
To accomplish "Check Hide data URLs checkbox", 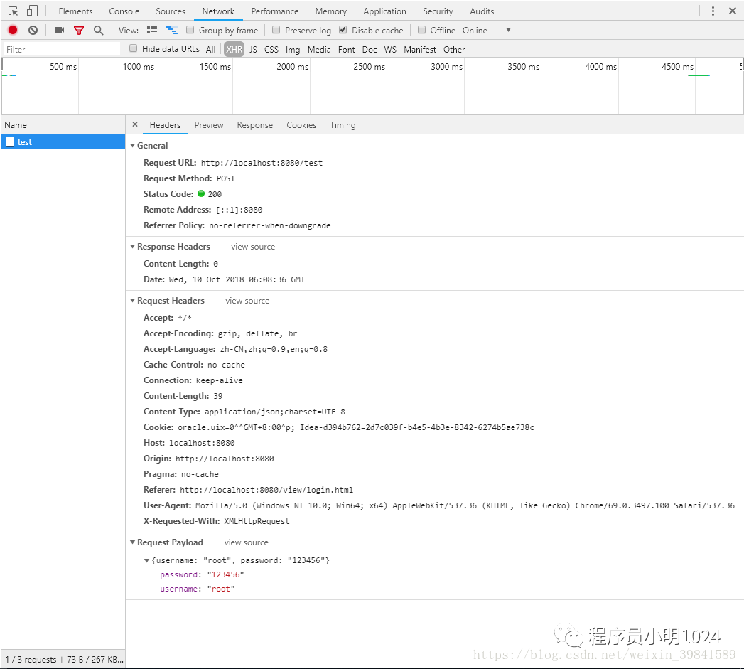I will (x=134, y=48).
